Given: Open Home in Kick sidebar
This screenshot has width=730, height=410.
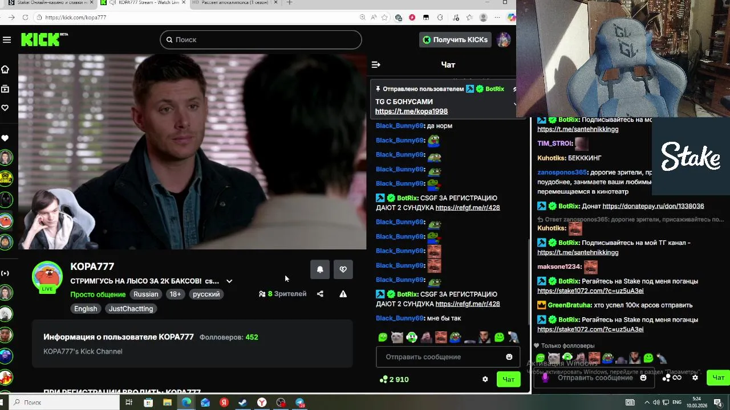Looking at the screenshot, I should pyautogui.click(x=5, y=69).
